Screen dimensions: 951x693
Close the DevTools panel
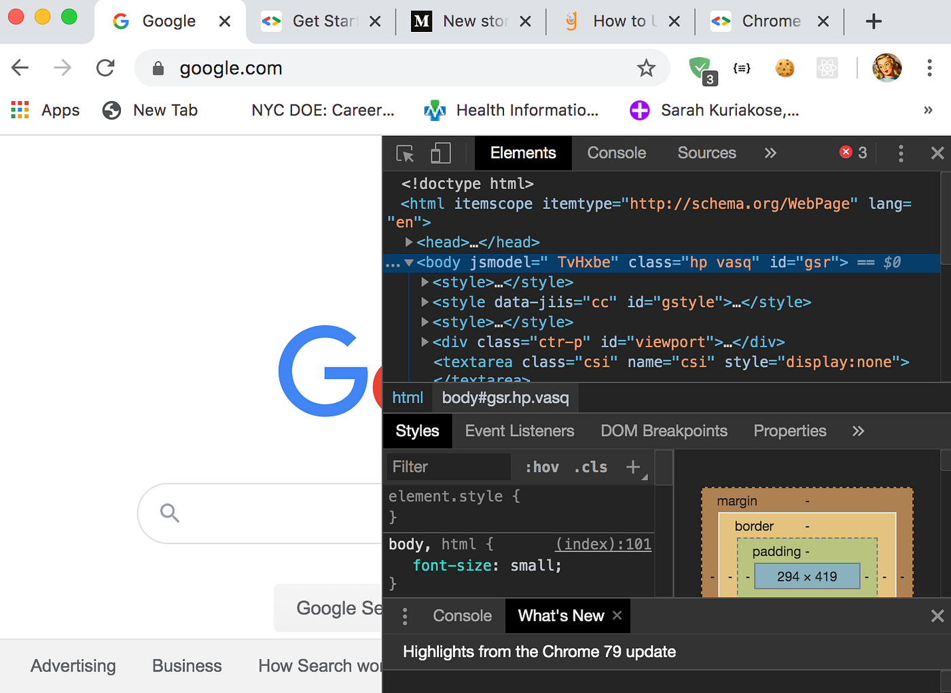pyautogui.click(x=937, y=154)
